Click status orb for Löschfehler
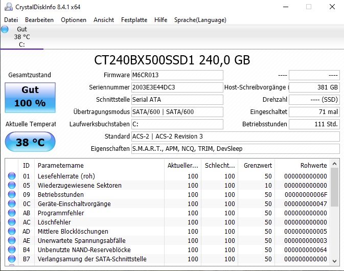 (x=12, y=222)
